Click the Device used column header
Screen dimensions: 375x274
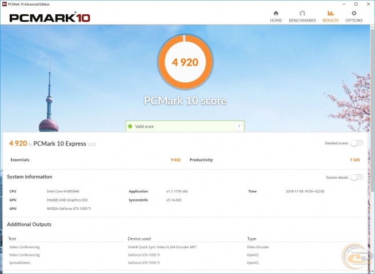point(139,239)
